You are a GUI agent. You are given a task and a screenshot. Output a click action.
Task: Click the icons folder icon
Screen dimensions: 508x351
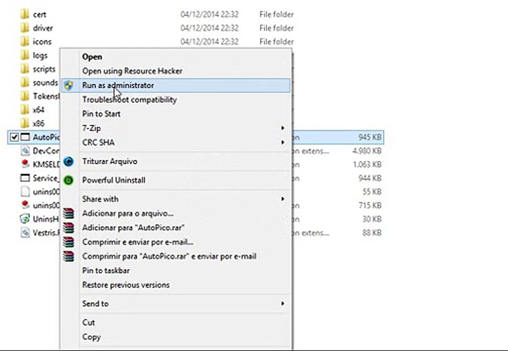[24, 41]
